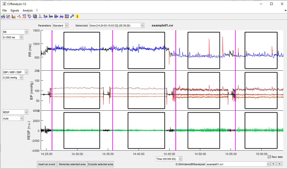This screenshot has height=169, width=288.
Task: Open the colored spectrum histogram tool
Action: click(x=14, y=16)
